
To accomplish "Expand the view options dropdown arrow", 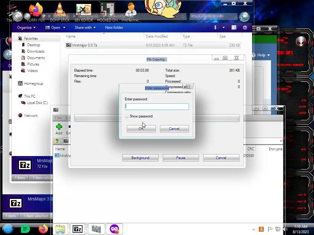I will pos(224,28).
